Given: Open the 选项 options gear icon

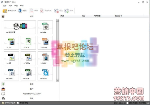Looking at the screenshot, I should [20, 11].
